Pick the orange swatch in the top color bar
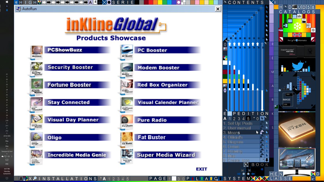This screenshot has width=324, height=182. [155, 2]
